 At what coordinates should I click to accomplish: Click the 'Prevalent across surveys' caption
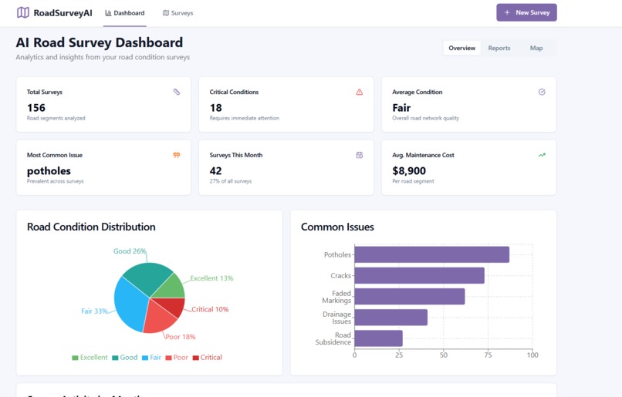tap(55, 181)
